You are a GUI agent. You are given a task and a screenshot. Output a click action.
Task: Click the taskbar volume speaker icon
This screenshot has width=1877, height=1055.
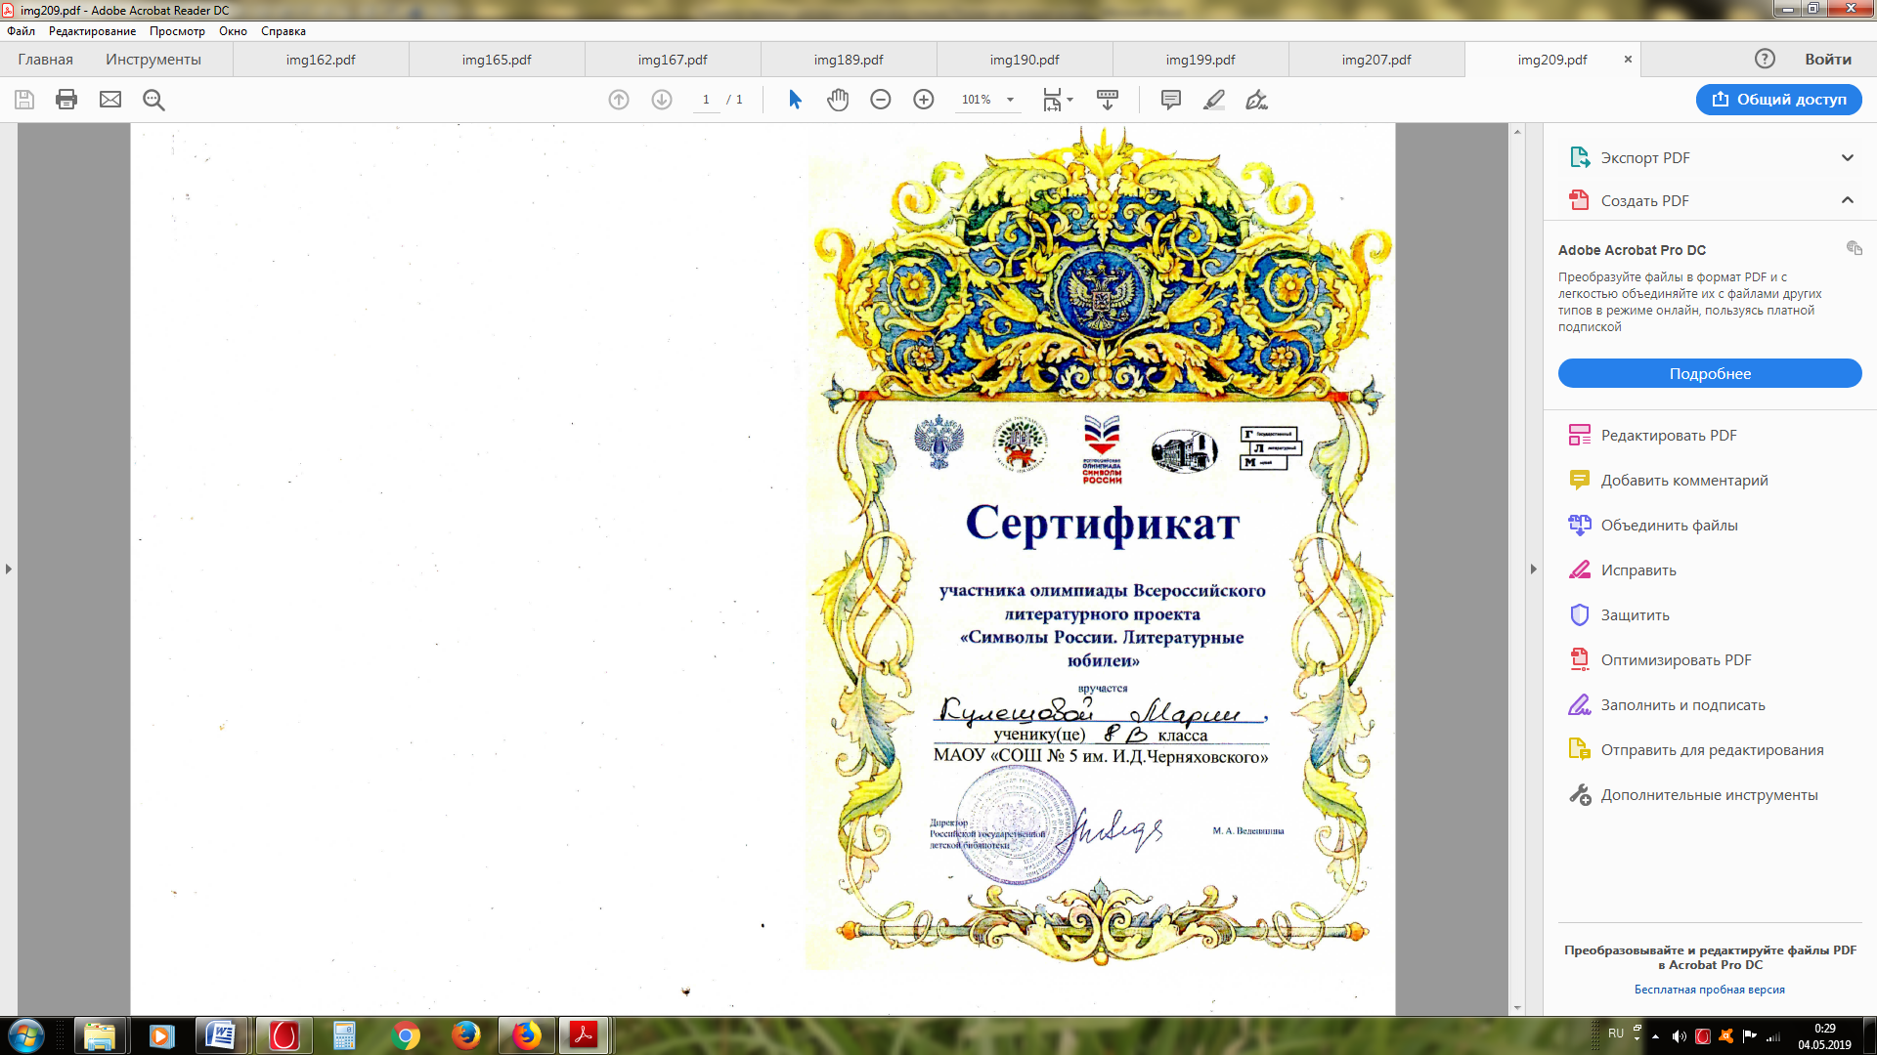click(x=1679, y=1036)
